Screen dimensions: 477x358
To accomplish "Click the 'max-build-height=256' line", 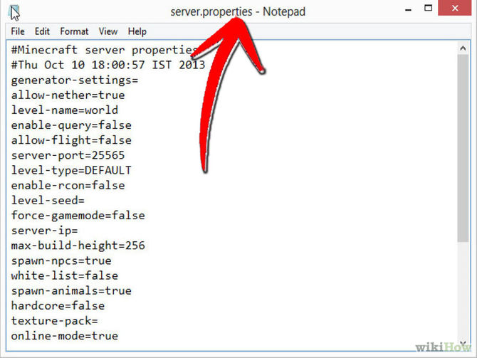I will point(78,246).
